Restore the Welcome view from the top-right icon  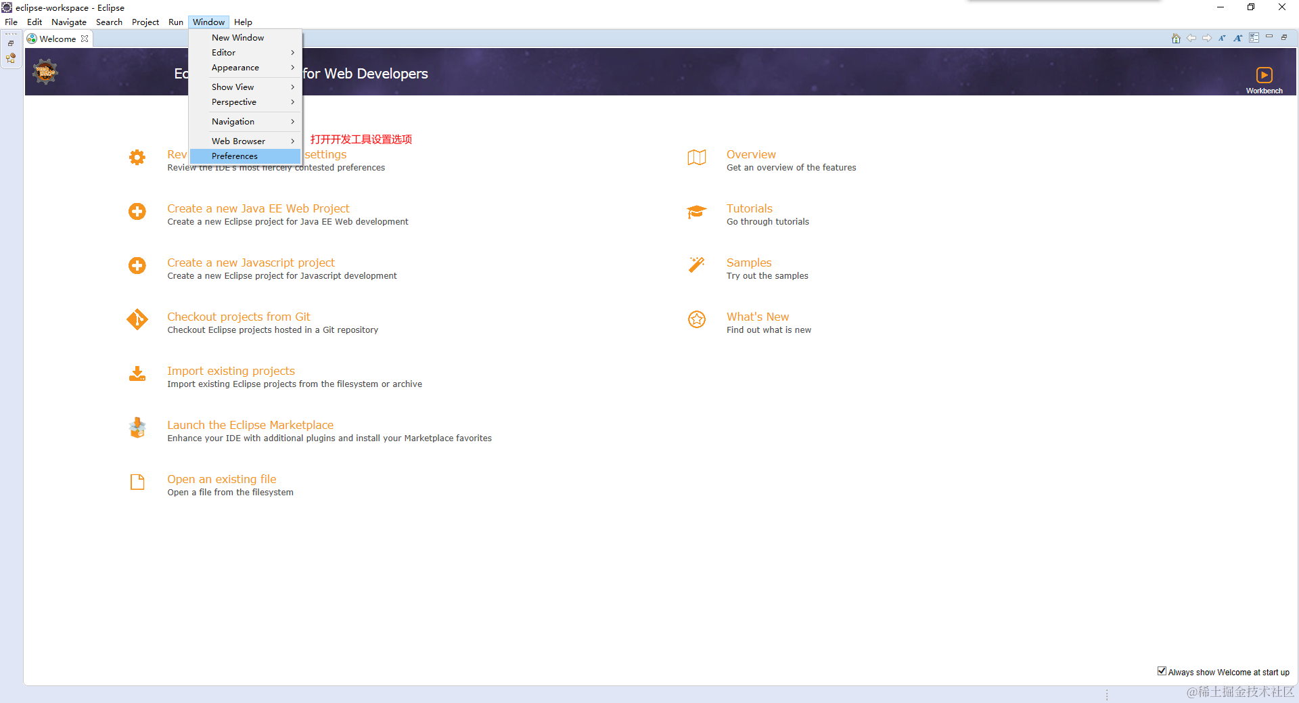coord(1284,37)
